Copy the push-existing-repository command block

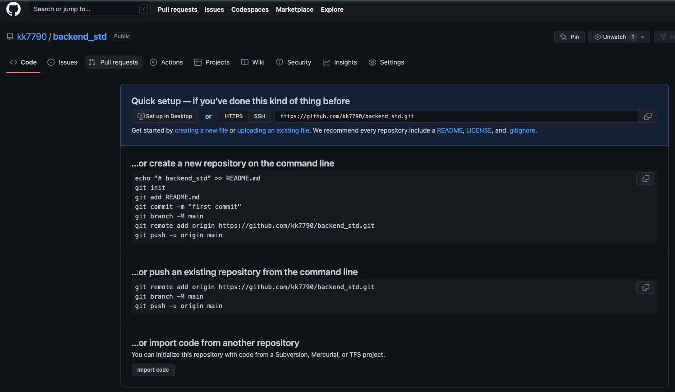[x=645, y=287]
